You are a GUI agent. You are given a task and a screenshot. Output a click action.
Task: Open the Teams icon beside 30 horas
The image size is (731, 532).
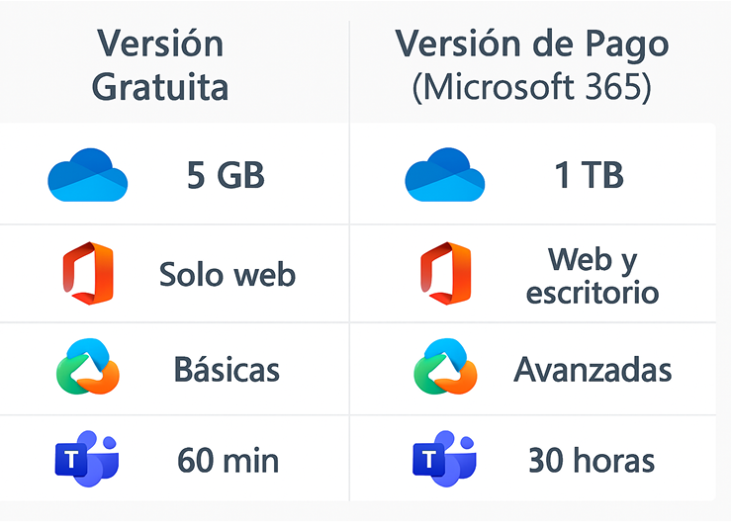pos(444,459)
